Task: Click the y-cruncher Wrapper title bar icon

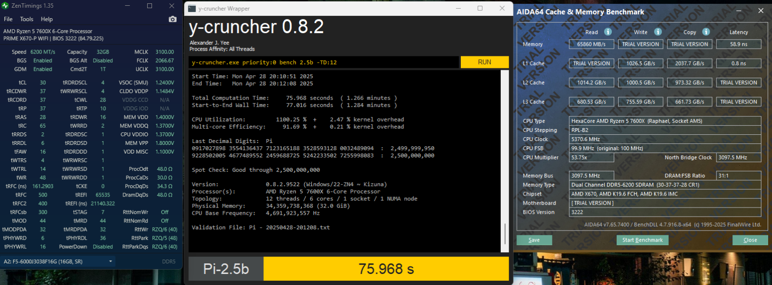Action: 192,8
